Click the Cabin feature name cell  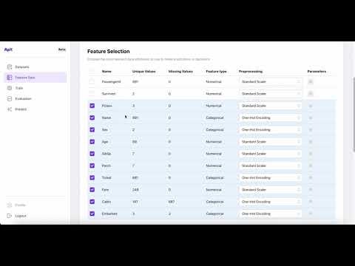[x=106, y=202]
